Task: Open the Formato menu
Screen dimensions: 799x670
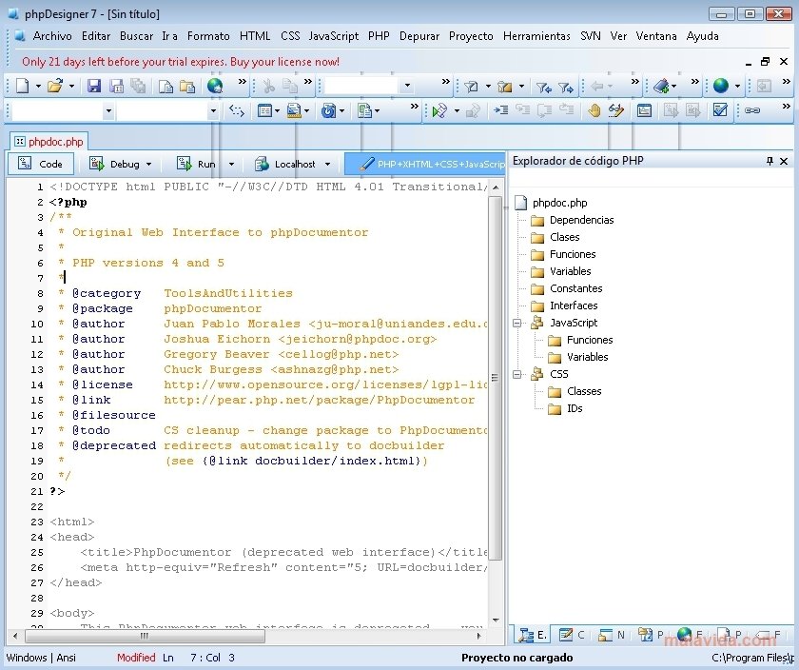Action: tap(208, 36)
